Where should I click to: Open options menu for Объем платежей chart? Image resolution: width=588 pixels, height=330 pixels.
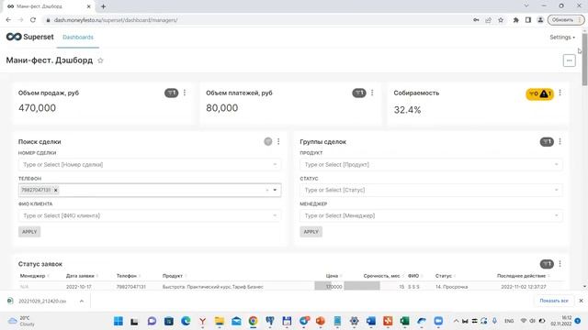[372, 93]
